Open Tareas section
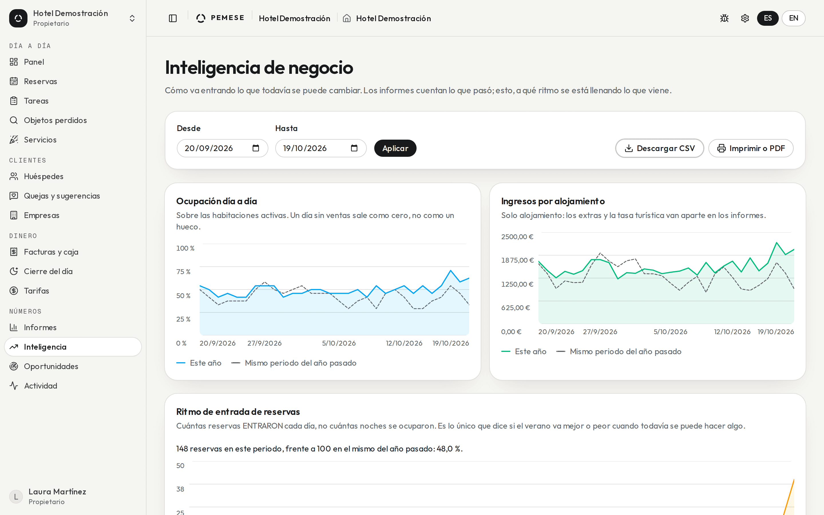 [73, 101]
